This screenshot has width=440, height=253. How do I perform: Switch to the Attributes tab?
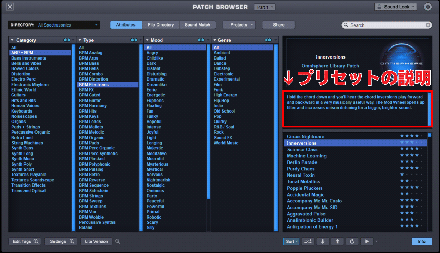tap(126, 25)
